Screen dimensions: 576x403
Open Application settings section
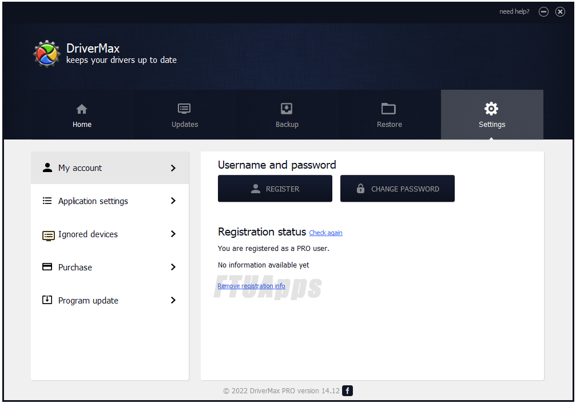[x=110, y=201]
